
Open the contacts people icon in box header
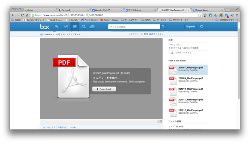click(x=83, y=27)
